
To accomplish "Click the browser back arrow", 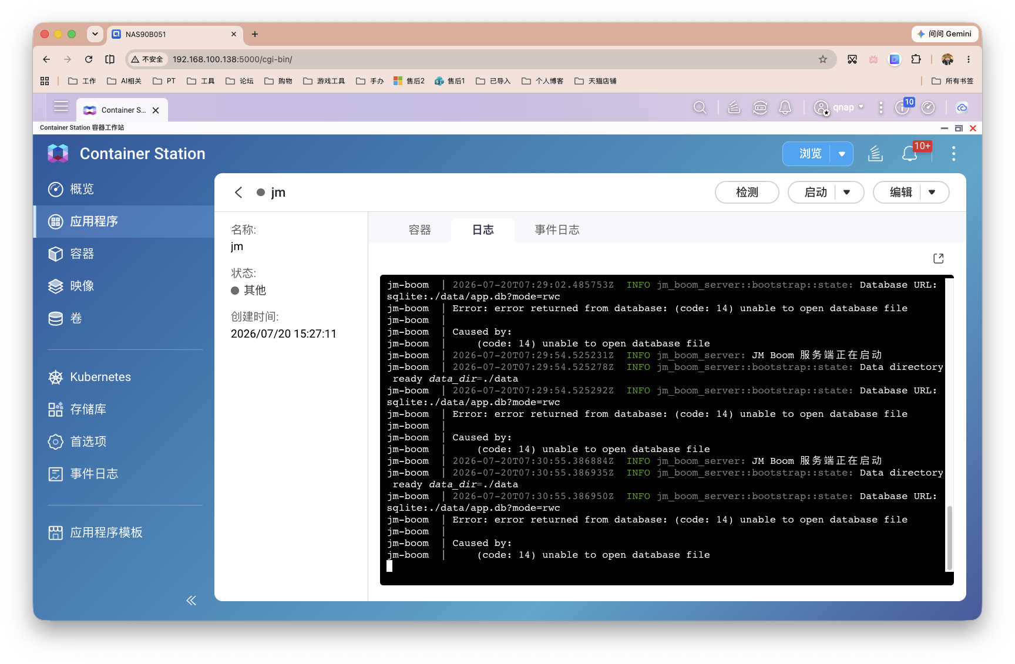I will (x=46, y=59).
